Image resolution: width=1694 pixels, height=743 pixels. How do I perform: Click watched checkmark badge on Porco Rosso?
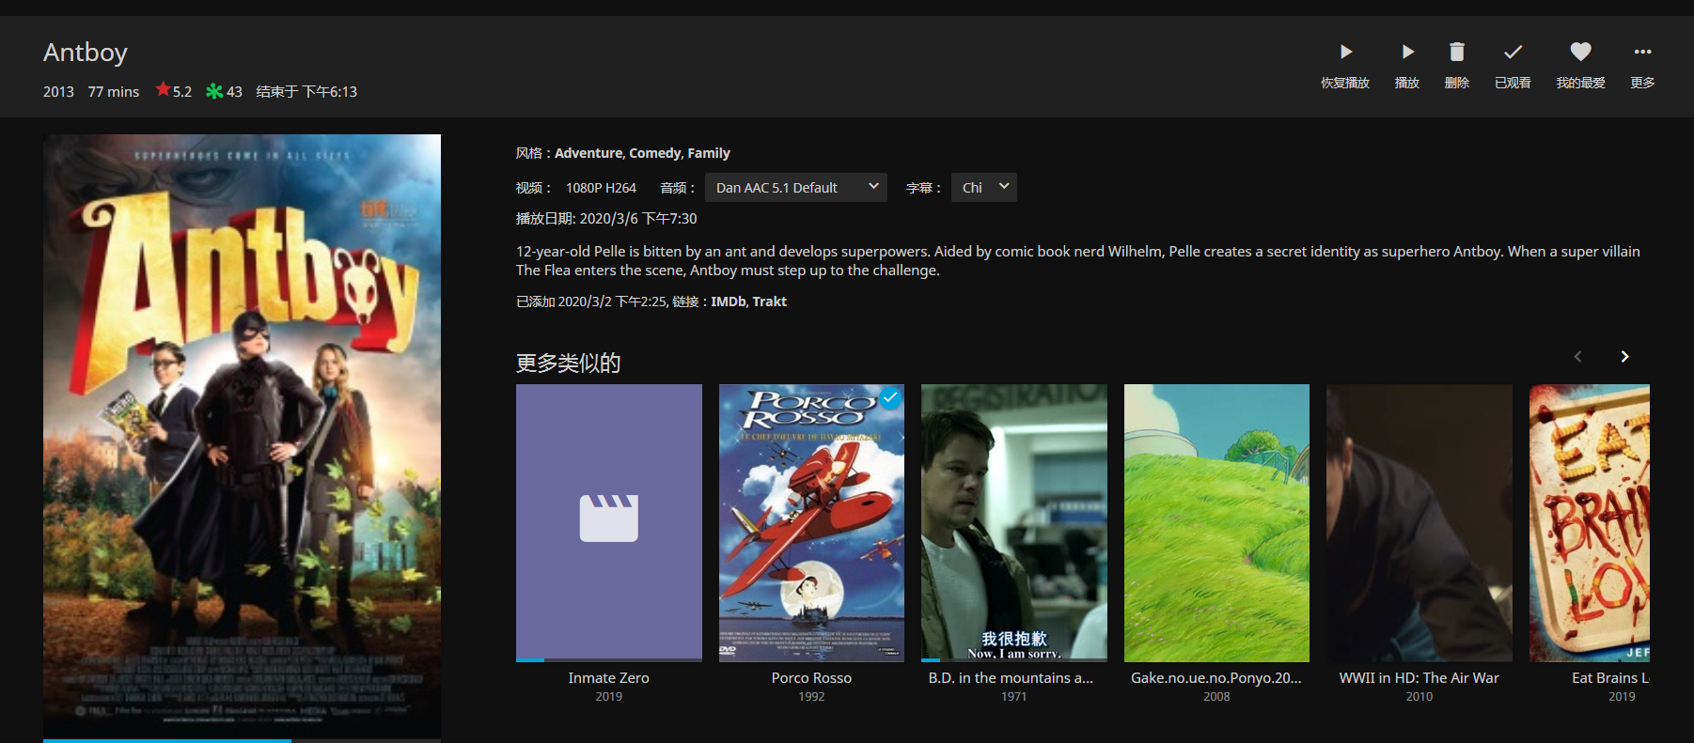pyautogui.click(x=889, y=397)
